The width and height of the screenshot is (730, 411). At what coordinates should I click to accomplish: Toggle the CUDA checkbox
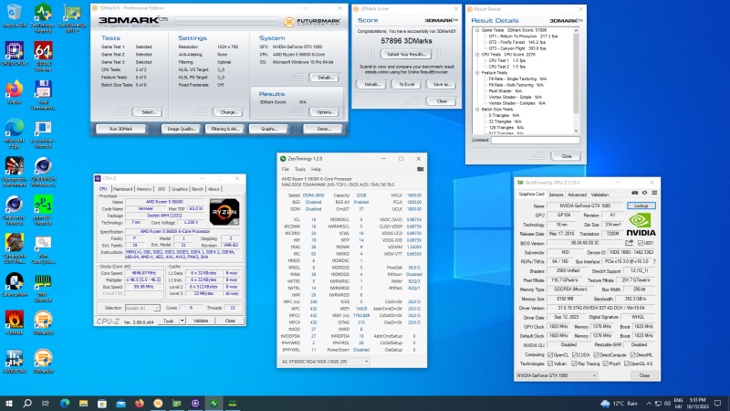click(575, 354)
